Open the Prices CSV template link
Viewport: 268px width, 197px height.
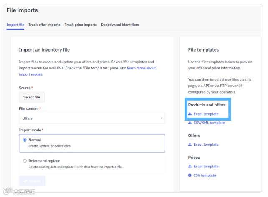(205, 175)
